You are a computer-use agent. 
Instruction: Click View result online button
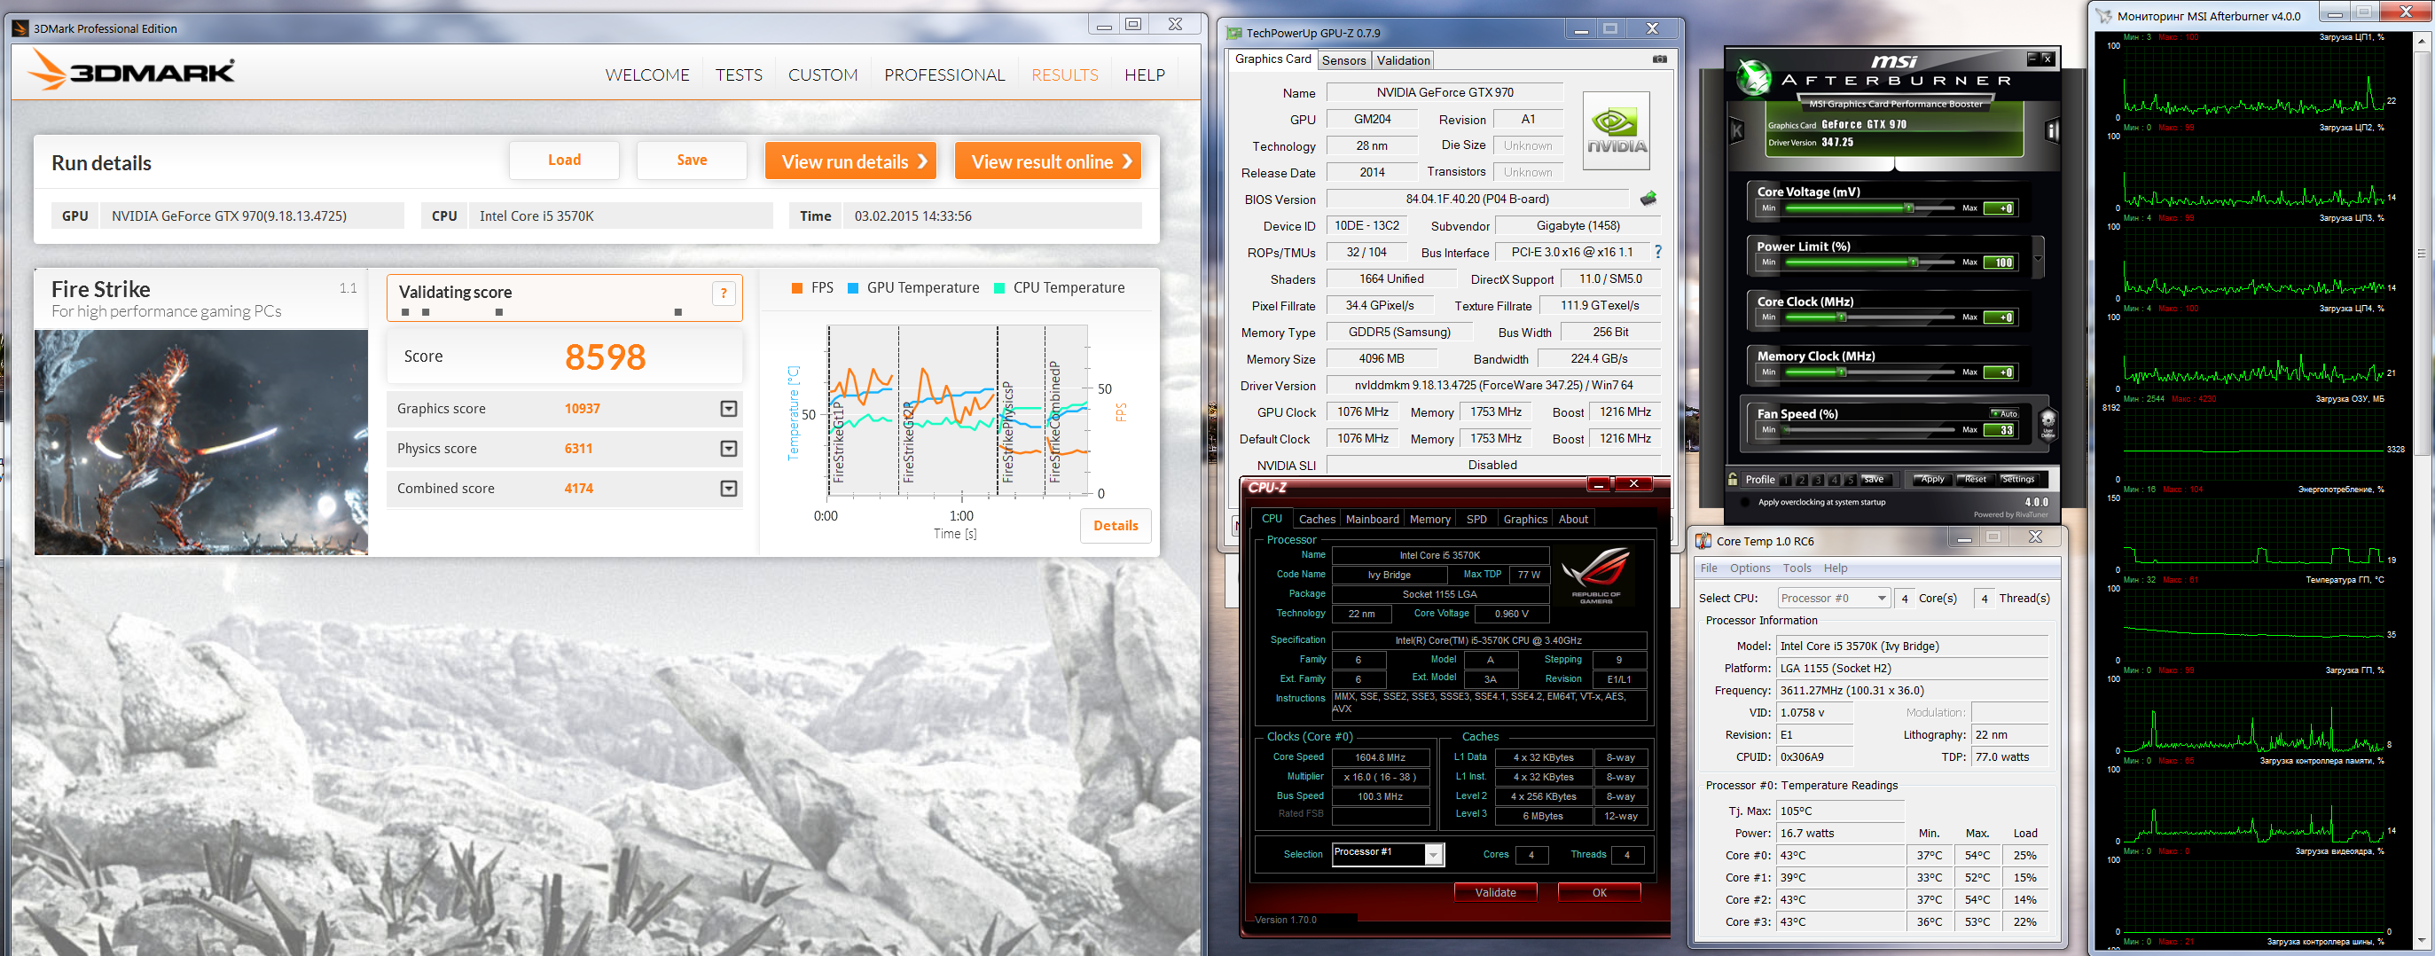pos(1048,161)
